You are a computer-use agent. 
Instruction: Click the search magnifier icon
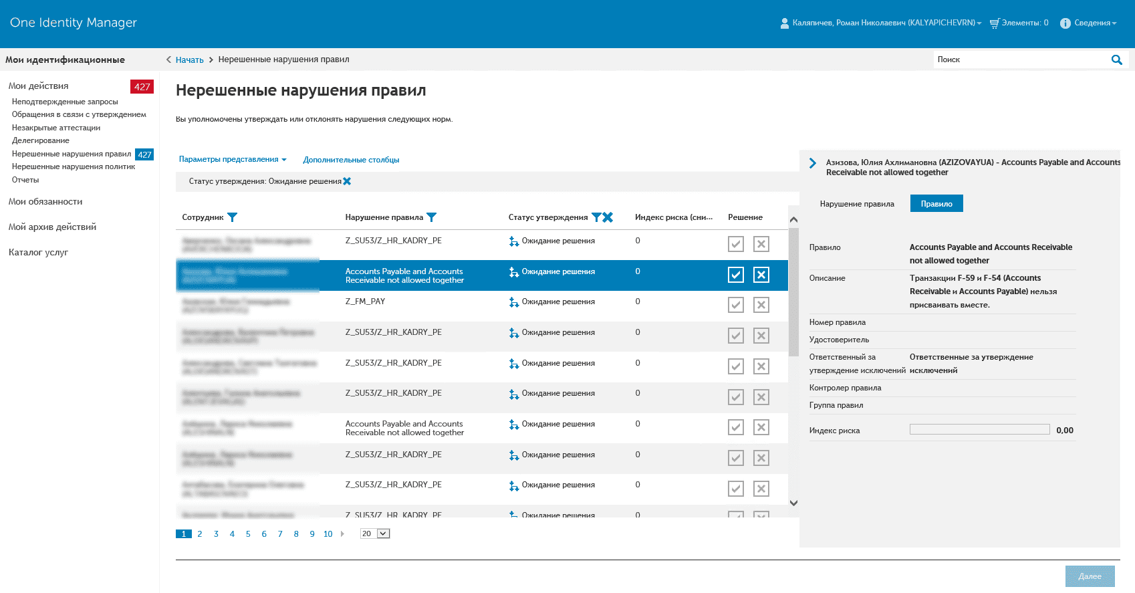(1116, 60)
